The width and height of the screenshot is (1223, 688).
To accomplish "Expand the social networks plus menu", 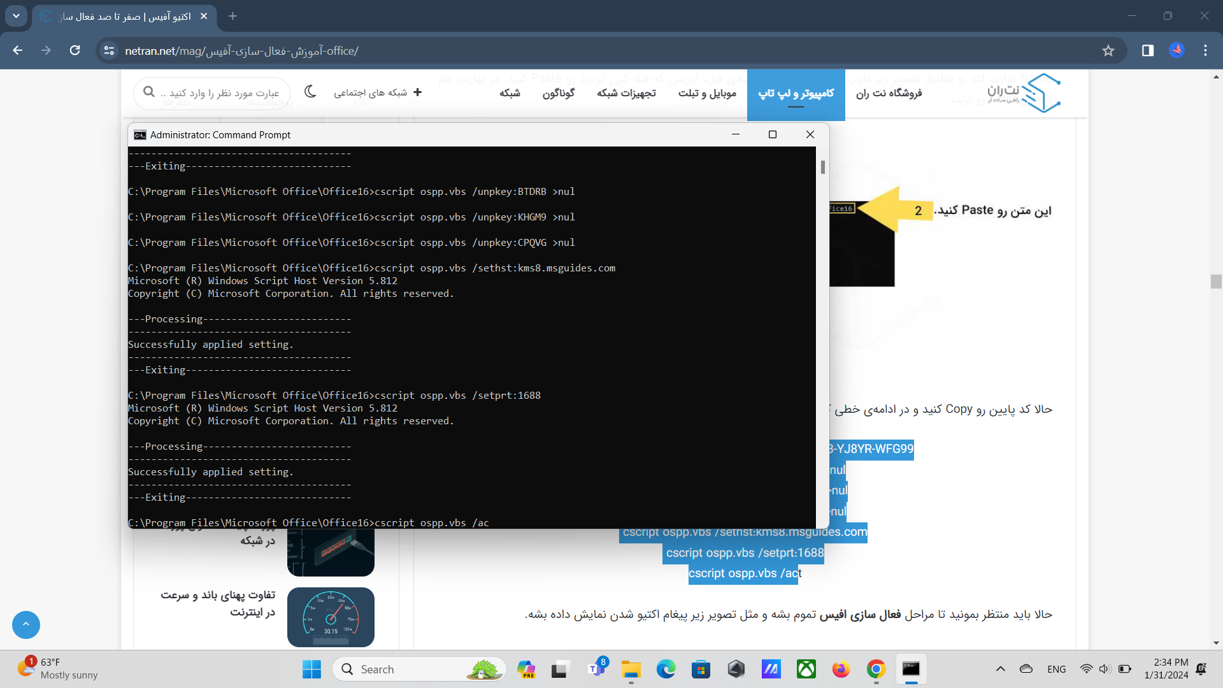I will pyautogui.click(x=417, y=92).
